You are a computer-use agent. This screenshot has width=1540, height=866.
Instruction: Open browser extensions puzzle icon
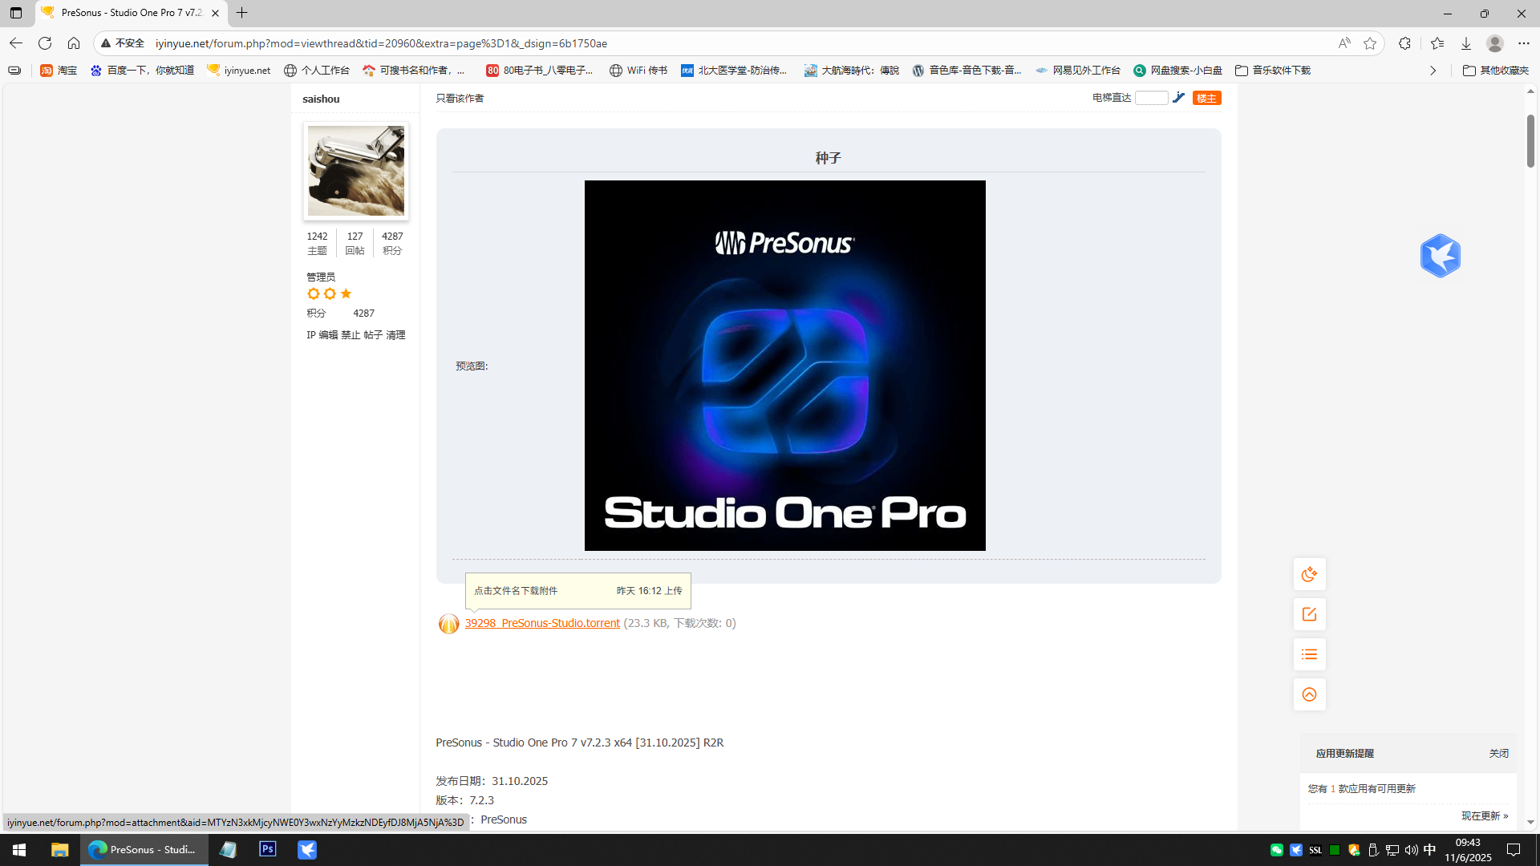(x=1404, y=43)
